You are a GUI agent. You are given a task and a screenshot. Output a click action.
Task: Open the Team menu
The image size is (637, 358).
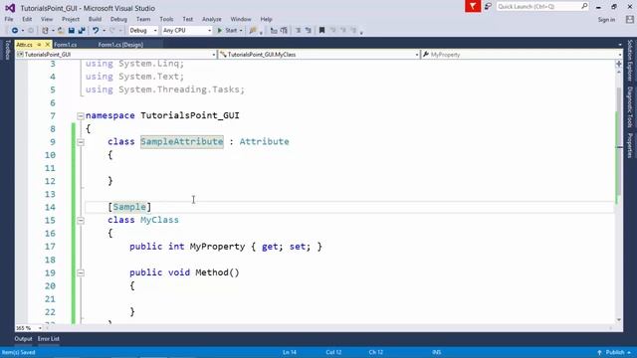(x=143, y=19)
